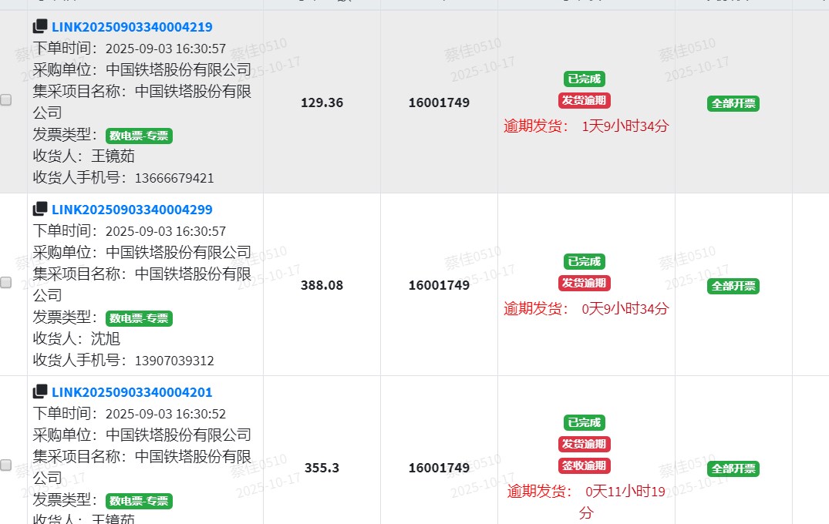The height and width of the screenshot is (524, 829).
Task: Open order link LINK20250903340004201
Action: point(132,393)
